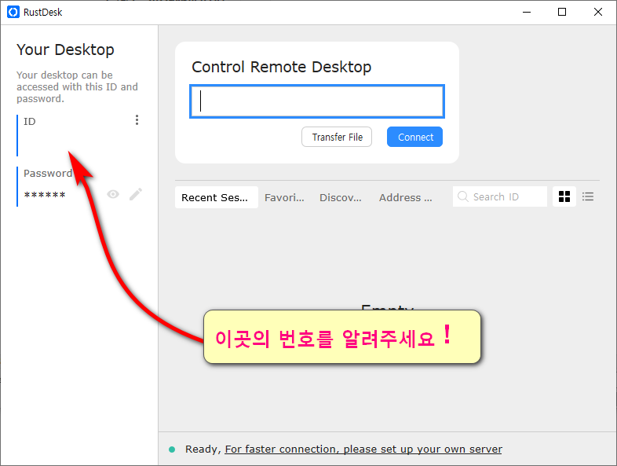Switch to grid view layout
The height and width of the screenshot is (466, 617).
coord(564,197)
